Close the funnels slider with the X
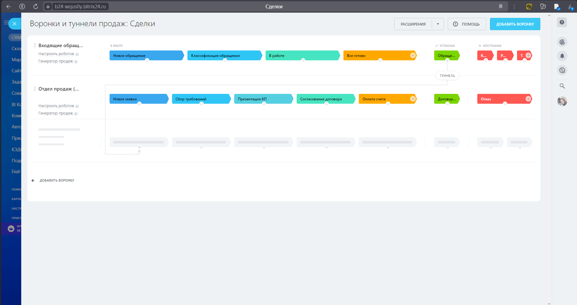Image resolution: width=577 pixels, height=305 pixels. coord(14,24)
